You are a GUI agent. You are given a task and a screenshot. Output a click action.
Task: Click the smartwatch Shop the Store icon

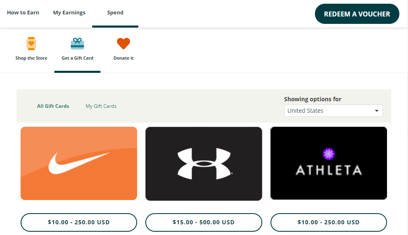coord(31,43)
